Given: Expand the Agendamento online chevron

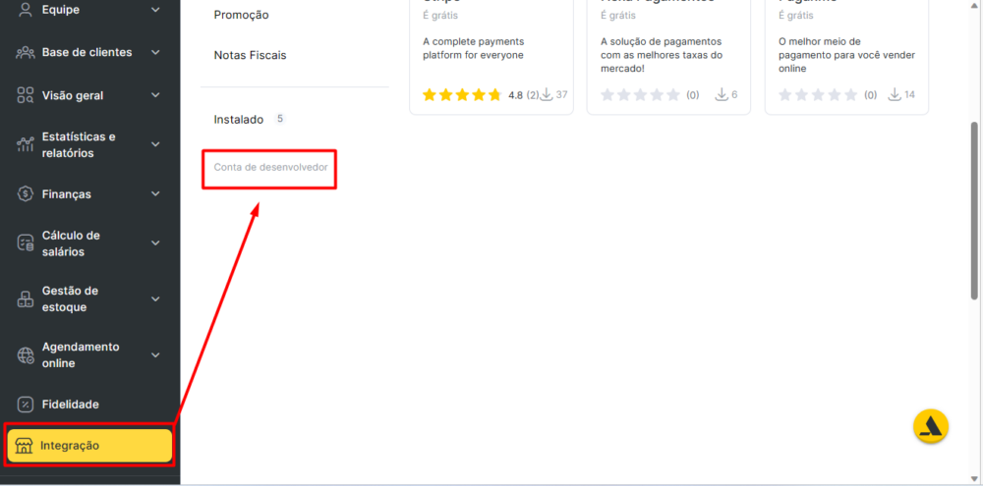Looking at the screenshot, I should 155,355.
